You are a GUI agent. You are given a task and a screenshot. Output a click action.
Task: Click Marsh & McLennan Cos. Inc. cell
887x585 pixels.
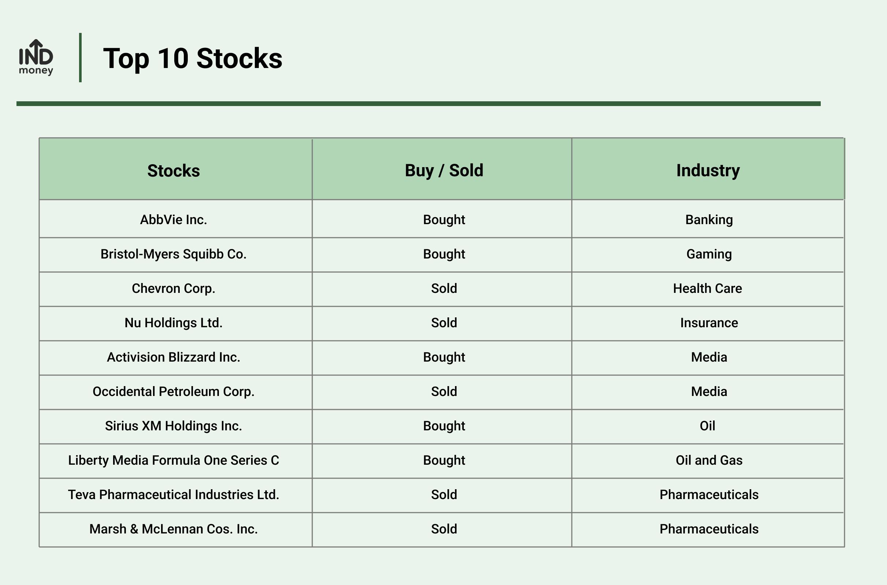pos(174,529)
